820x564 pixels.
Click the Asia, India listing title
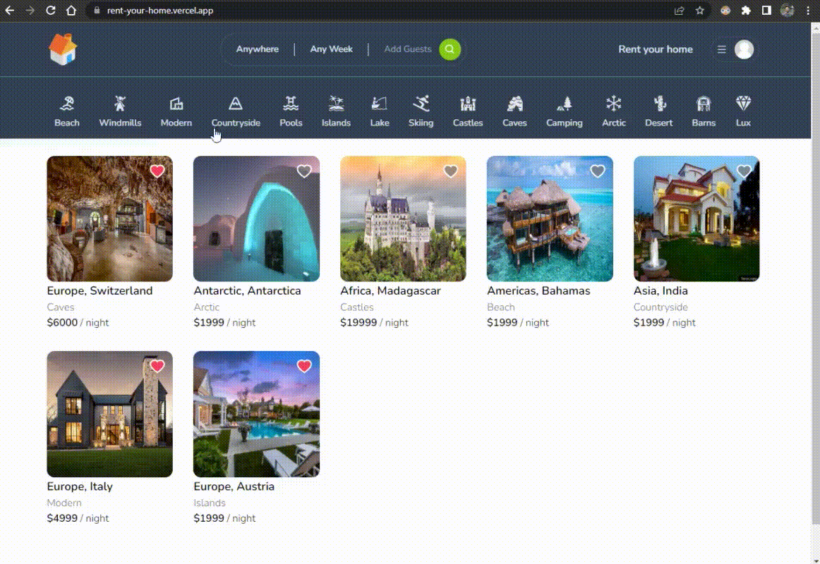[661, 291]
